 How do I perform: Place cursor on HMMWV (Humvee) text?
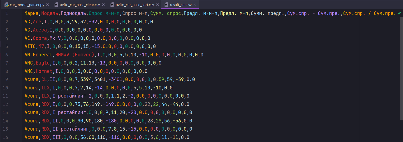75,55
